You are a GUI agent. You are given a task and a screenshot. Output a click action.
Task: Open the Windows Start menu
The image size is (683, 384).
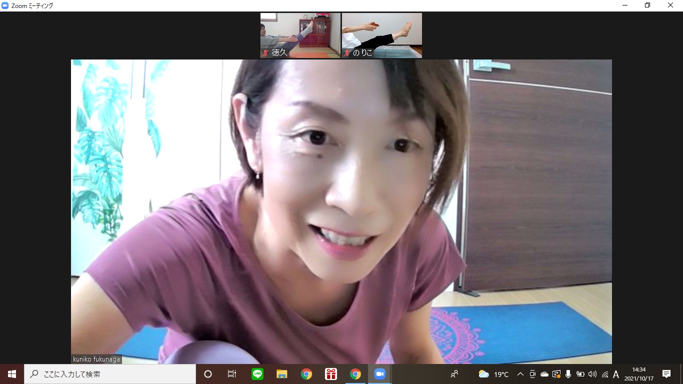tap(12, 374)
